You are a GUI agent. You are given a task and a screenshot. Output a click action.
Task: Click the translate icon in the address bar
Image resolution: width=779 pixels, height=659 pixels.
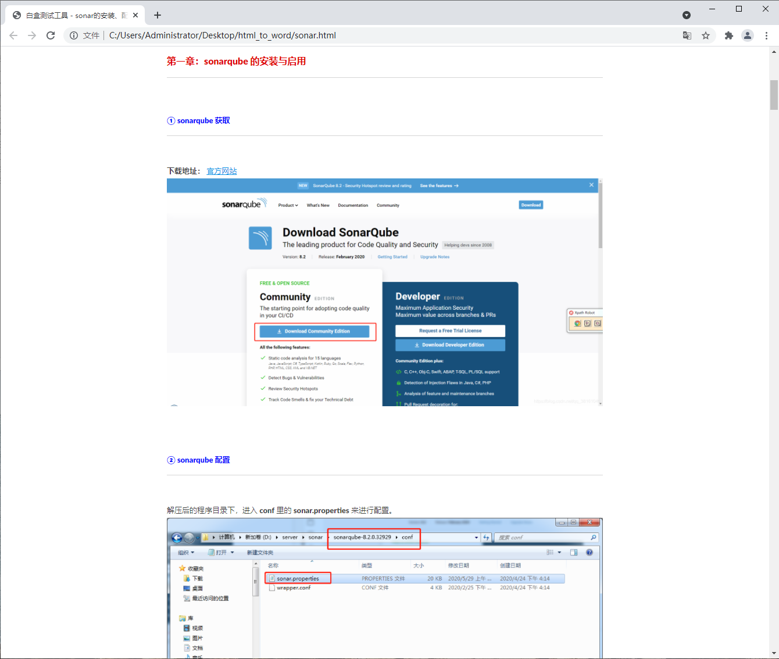click(x=687, y=35)
